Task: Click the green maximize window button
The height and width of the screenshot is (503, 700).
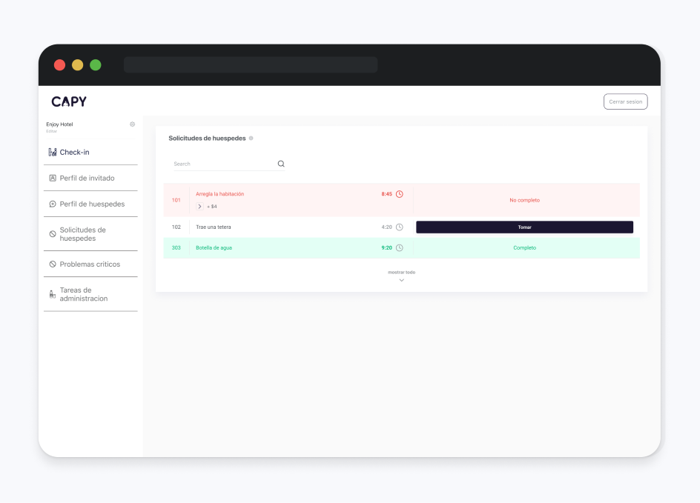Action: [96, 65]
